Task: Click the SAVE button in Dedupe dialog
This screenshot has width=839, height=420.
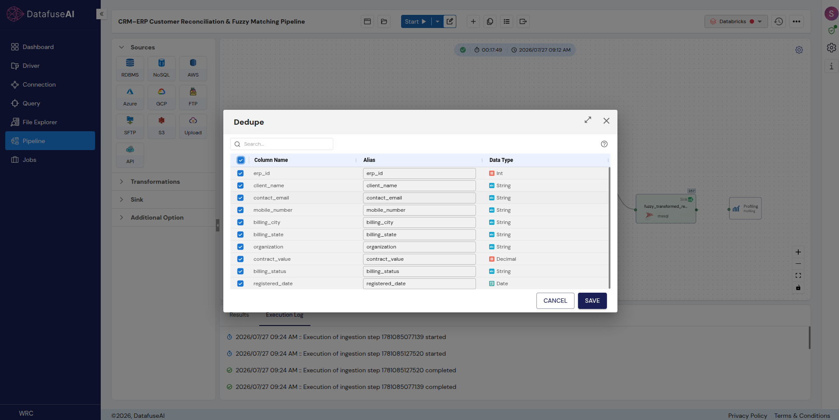Action: pos(592,301)
